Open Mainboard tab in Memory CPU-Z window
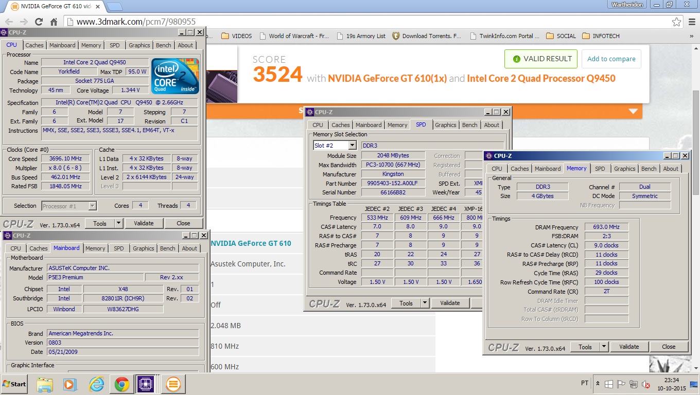The image size is (700, 395). (x=548, y=169)
